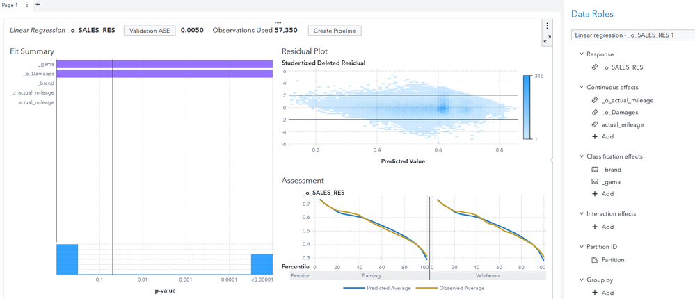
Task: Collapse the Classification effects section
Action: [582, 156]
